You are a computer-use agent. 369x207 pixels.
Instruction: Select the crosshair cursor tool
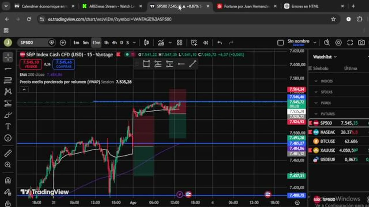[8, 57]
